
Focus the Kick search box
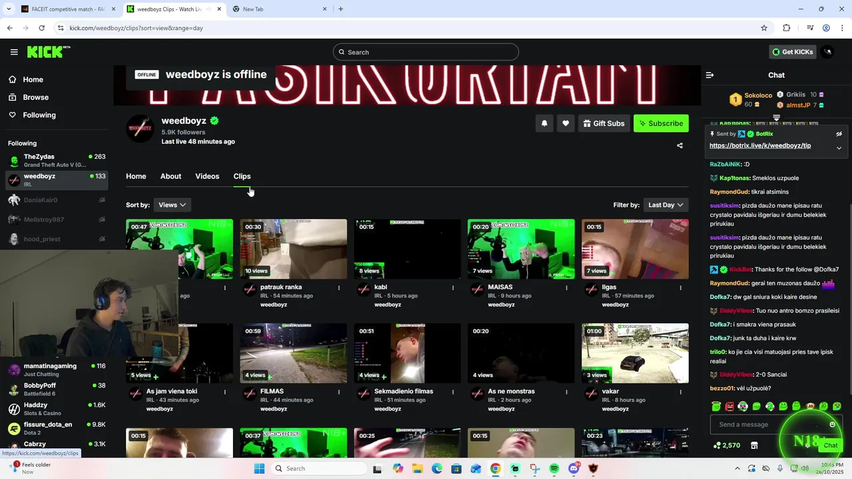tap(426, 52)
